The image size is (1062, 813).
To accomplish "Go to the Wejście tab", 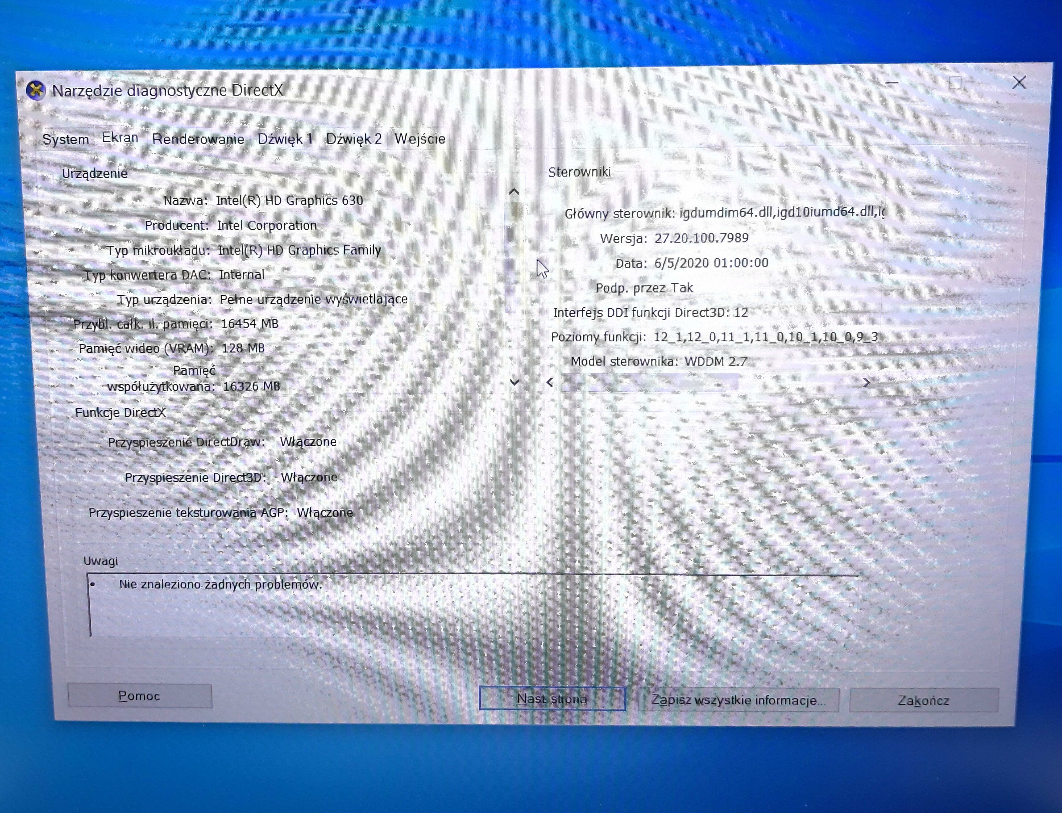I will pos(420,139).
